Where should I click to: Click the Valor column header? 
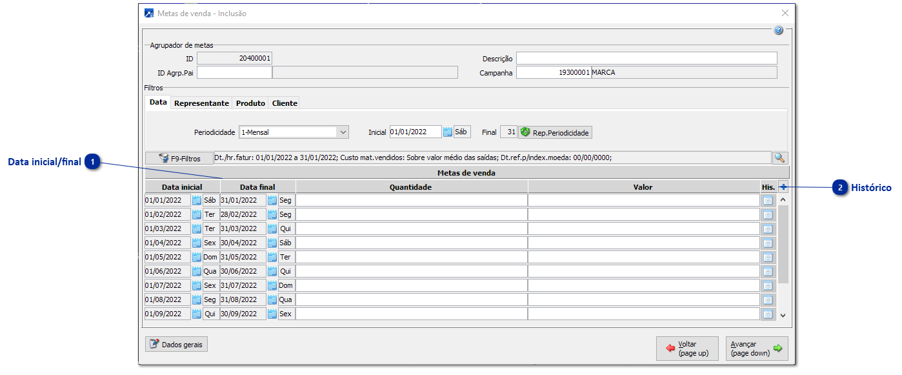pyautogui.click(x=644, y=187)
